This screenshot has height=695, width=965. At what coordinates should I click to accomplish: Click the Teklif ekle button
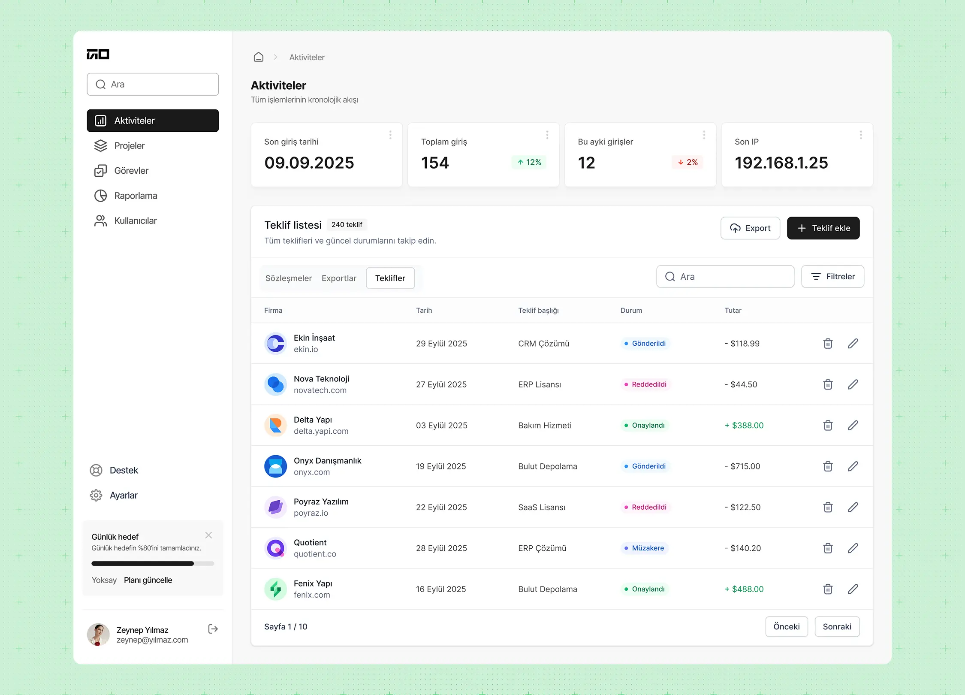click(x=823, y=228)
